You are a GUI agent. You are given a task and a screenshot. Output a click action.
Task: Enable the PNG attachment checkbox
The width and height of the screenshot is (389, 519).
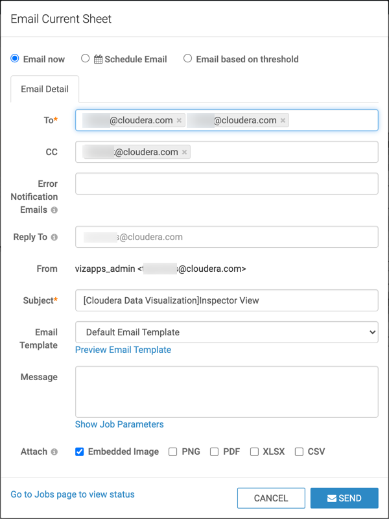point(173,452)
